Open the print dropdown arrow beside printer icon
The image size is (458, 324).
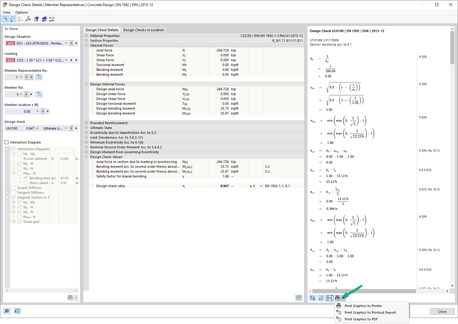click(x=343, y=298)
